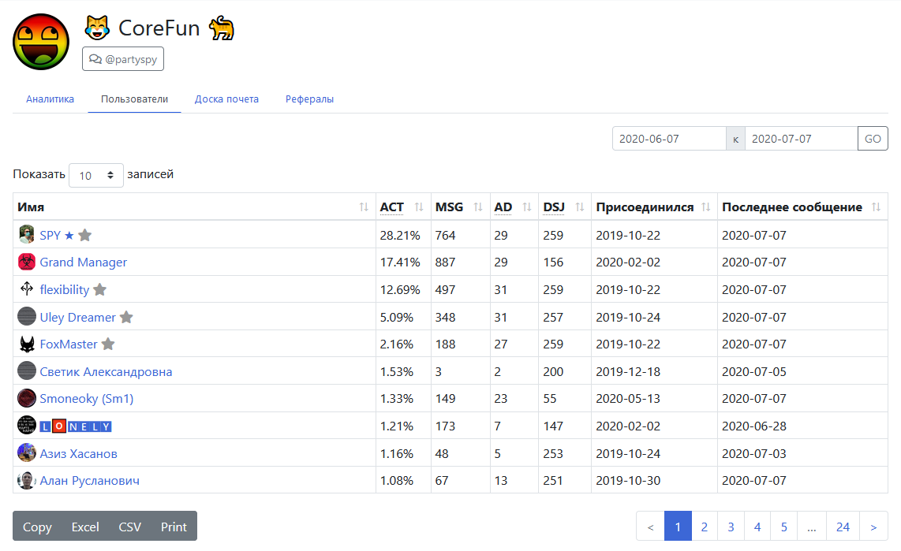The width and height of the screenshot is (901, 551).
Task: Click Алан Русланович's avatar photo
Action: tap(27, 480)
